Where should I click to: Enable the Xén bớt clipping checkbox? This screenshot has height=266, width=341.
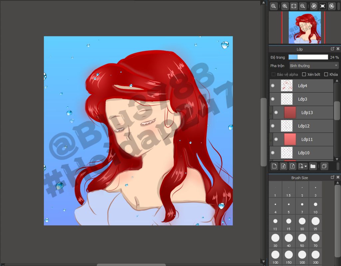pyautogui.click(x=304, y=74)
